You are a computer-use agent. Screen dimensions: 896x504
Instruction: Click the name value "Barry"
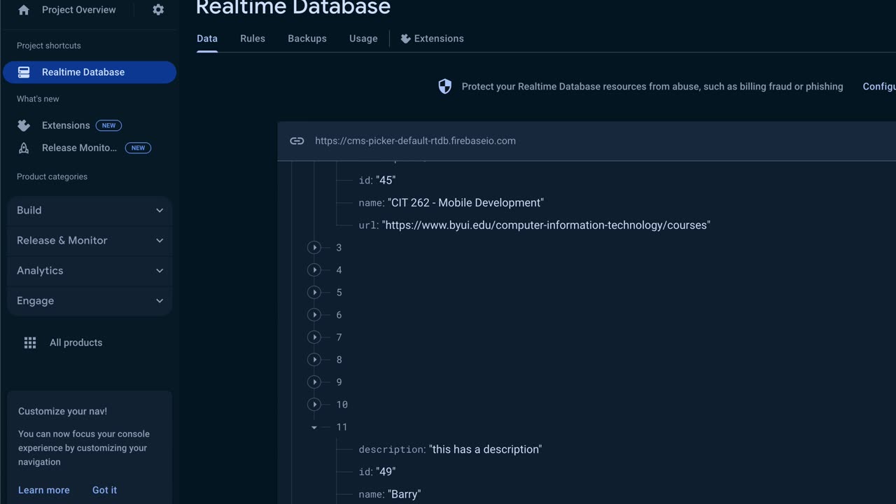click(405, 494)
